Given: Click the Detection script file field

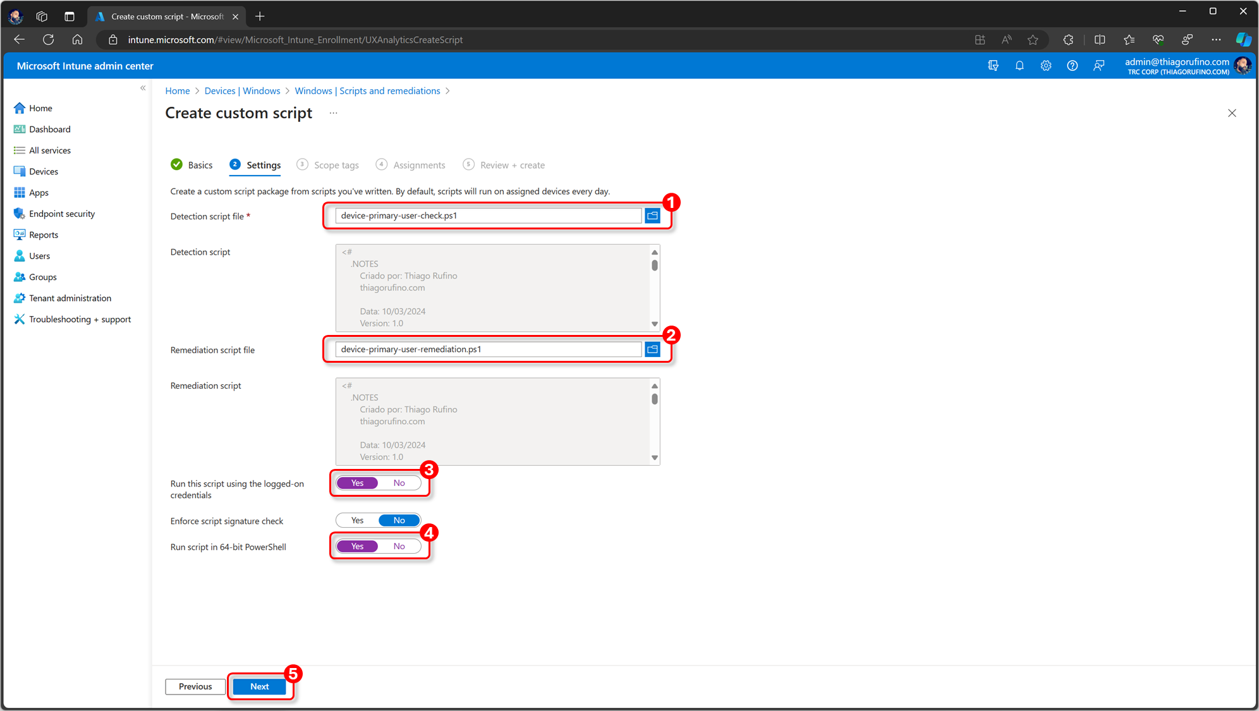Looking at the screenshot, I should (x=489, y=216).
